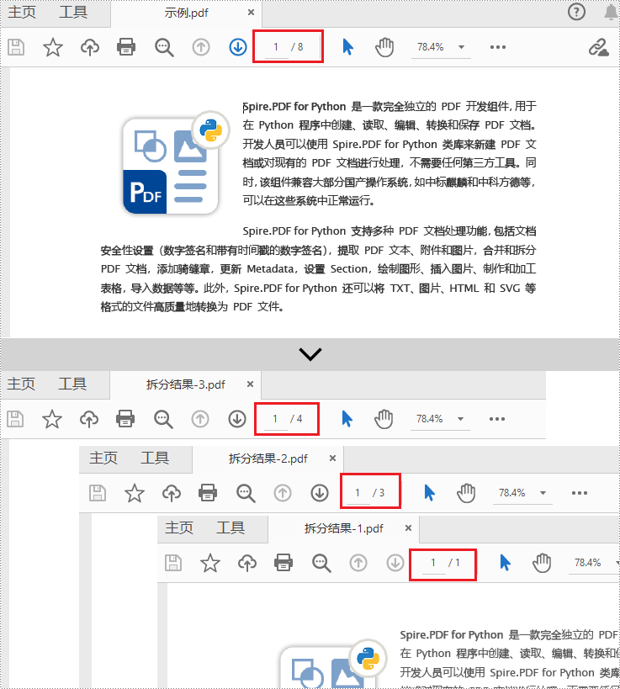This screenshot has width=620, height=689.
Task: Click the 78.4% zoom value in 示例.pdf
Action: (430, 47)
